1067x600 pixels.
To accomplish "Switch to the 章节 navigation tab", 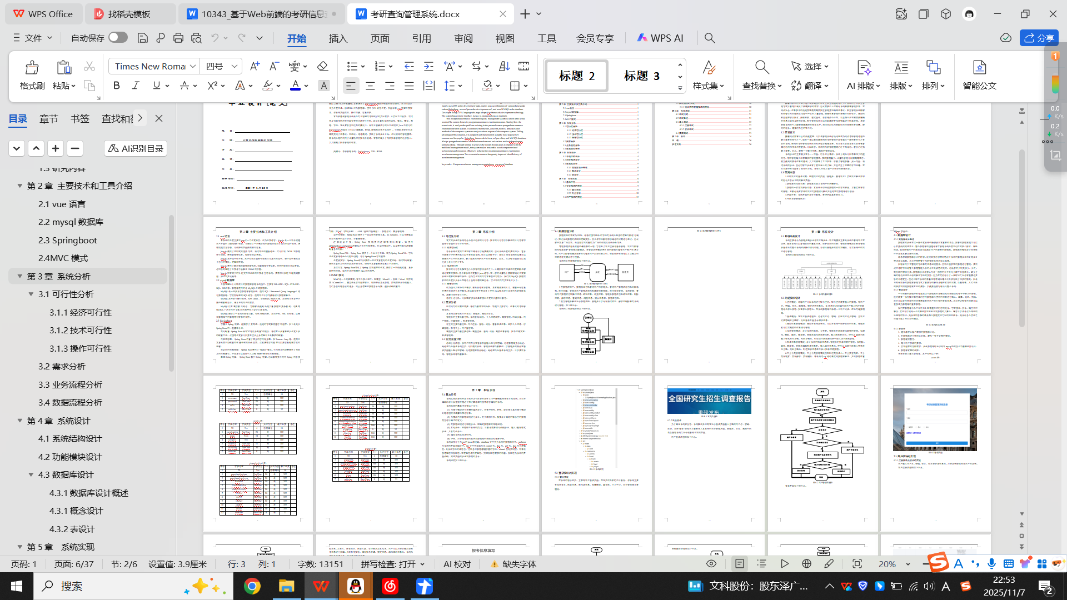I will click(48, 118).
